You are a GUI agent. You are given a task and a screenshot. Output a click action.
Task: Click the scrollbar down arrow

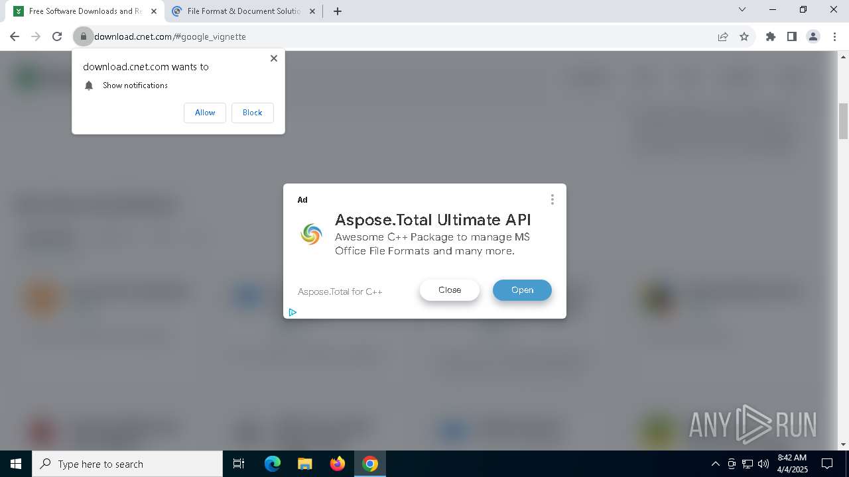point(844,445)
